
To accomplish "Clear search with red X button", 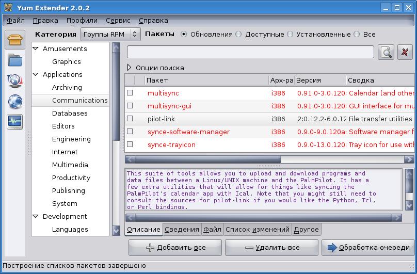I will [x=405, y=52].
